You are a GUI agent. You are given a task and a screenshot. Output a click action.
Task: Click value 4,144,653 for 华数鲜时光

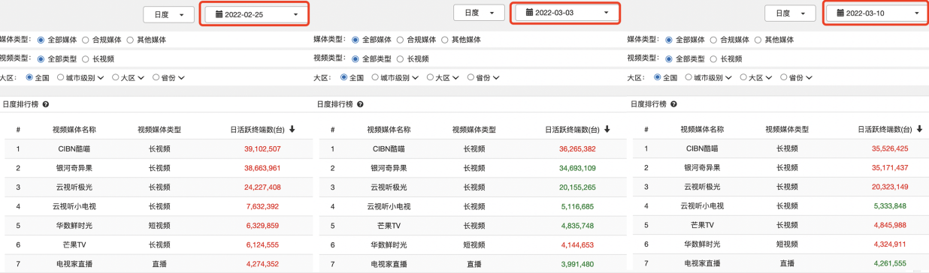[577, 244]
